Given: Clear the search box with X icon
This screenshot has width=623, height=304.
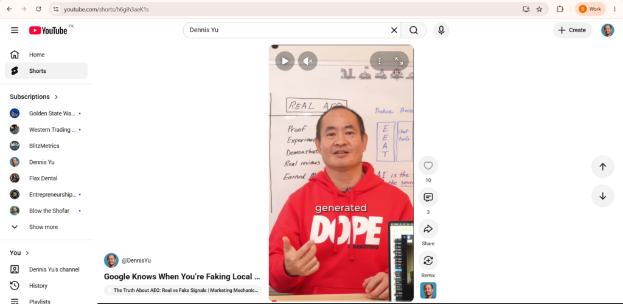Looking at the screenshot, I should [394, 30].
